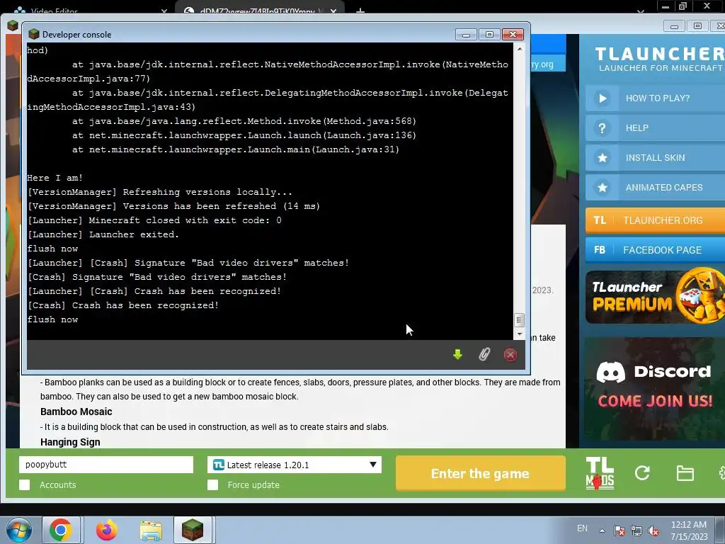Click the question mark icon beside Help
The width and height of the screenshot is (725, 544).
602,128
